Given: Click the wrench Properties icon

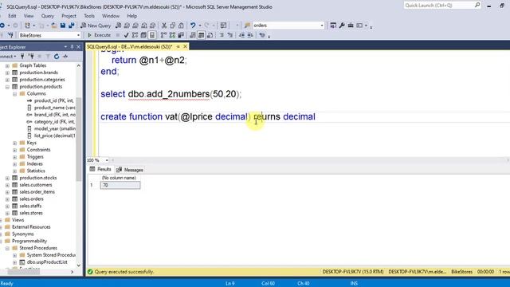Looking at the screenshot, I should pos(342,26).
